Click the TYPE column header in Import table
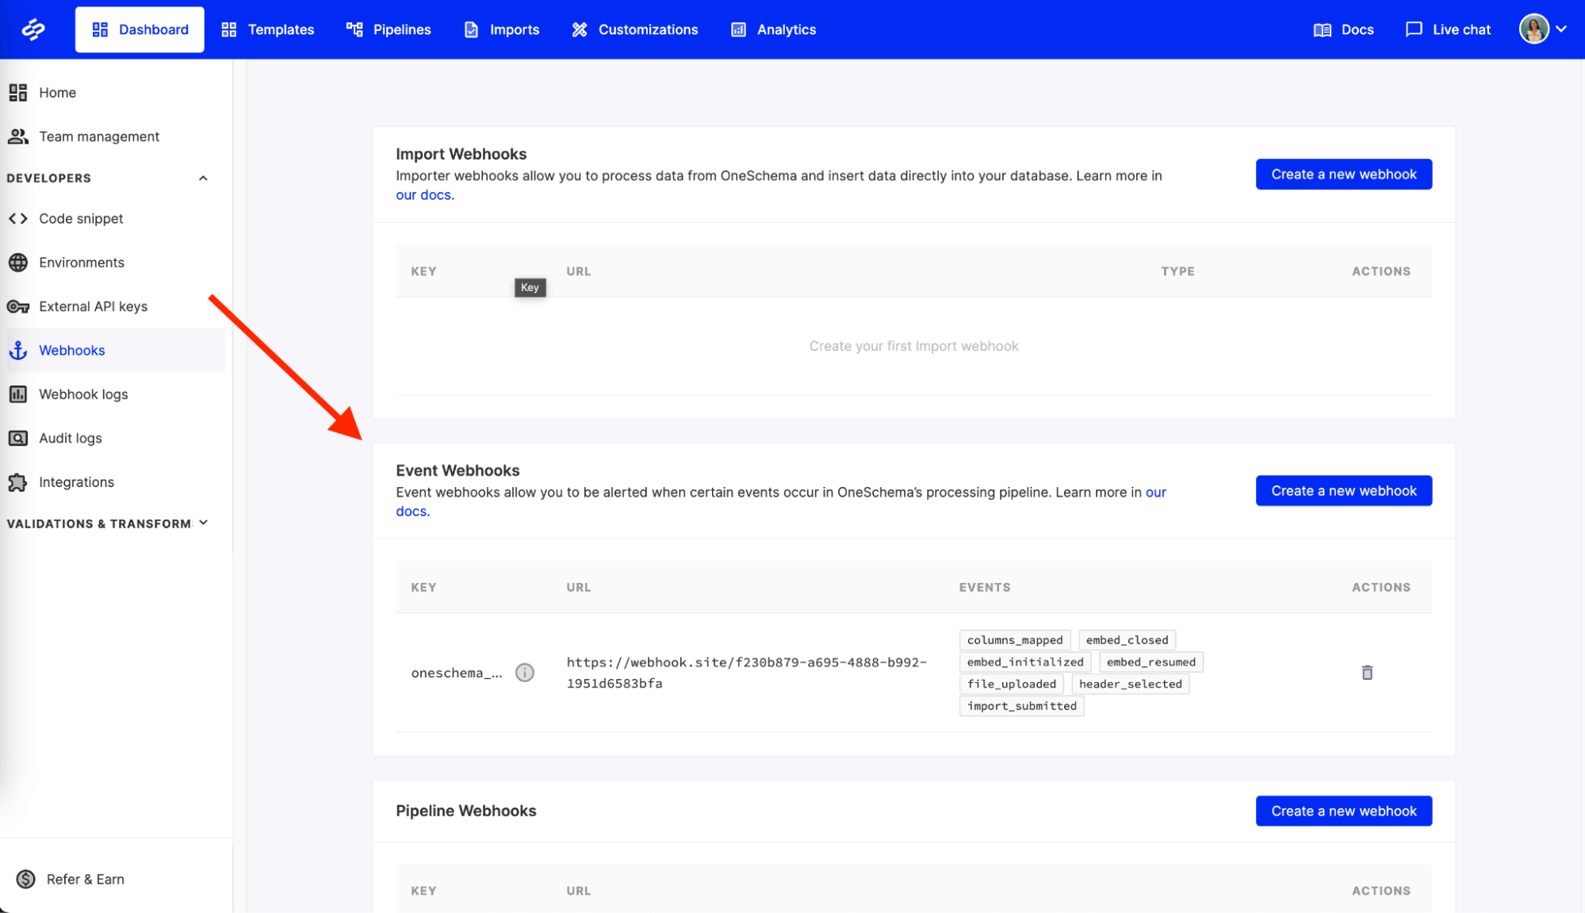This screenshot has height=913, width=1585. tap(1177, 271)
